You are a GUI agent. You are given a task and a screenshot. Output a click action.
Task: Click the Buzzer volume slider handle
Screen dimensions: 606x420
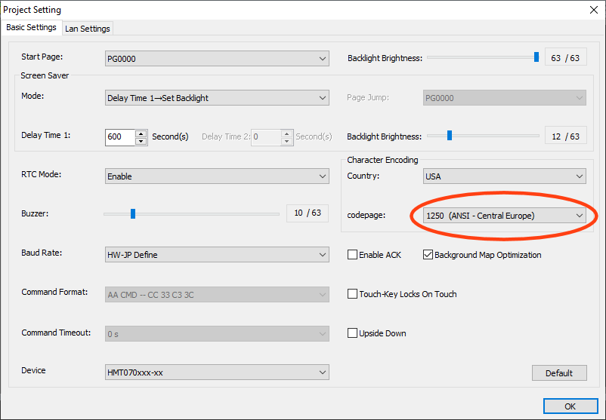click(133, 213)
